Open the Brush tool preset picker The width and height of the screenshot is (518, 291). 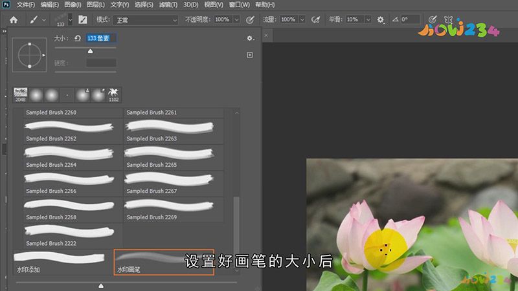(x=34, y=20)
